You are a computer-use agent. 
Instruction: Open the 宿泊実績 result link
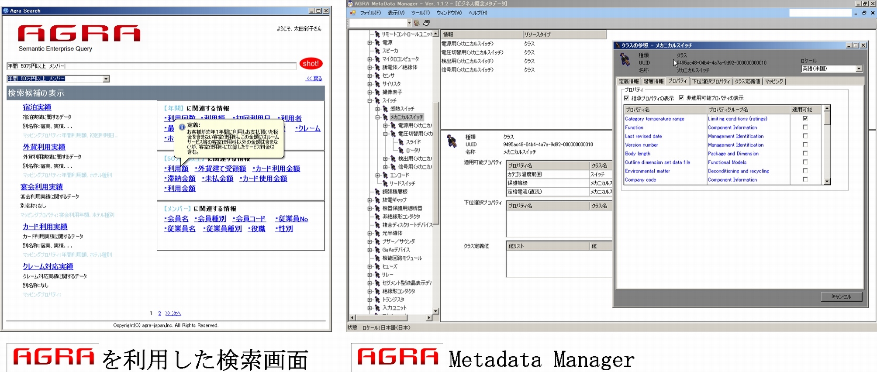pos(37,107)
